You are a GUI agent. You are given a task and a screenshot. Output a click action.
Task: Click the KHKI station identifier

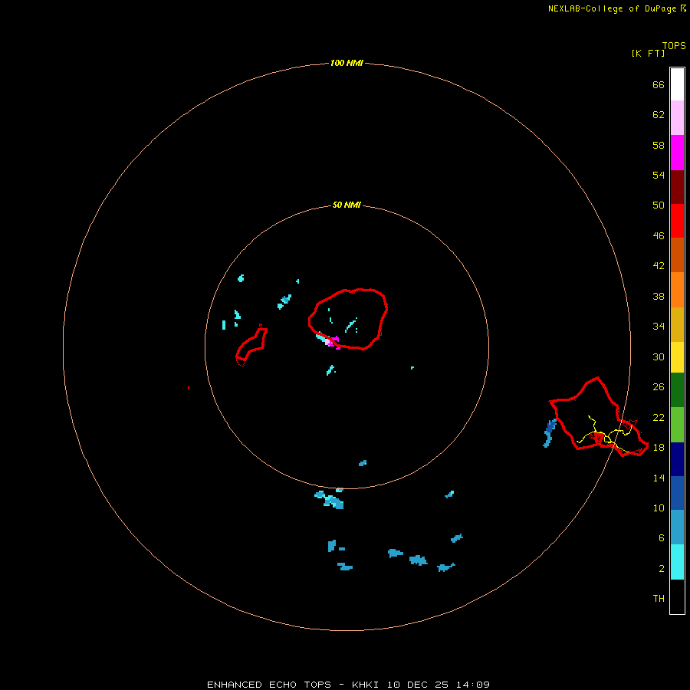point(366,685)
